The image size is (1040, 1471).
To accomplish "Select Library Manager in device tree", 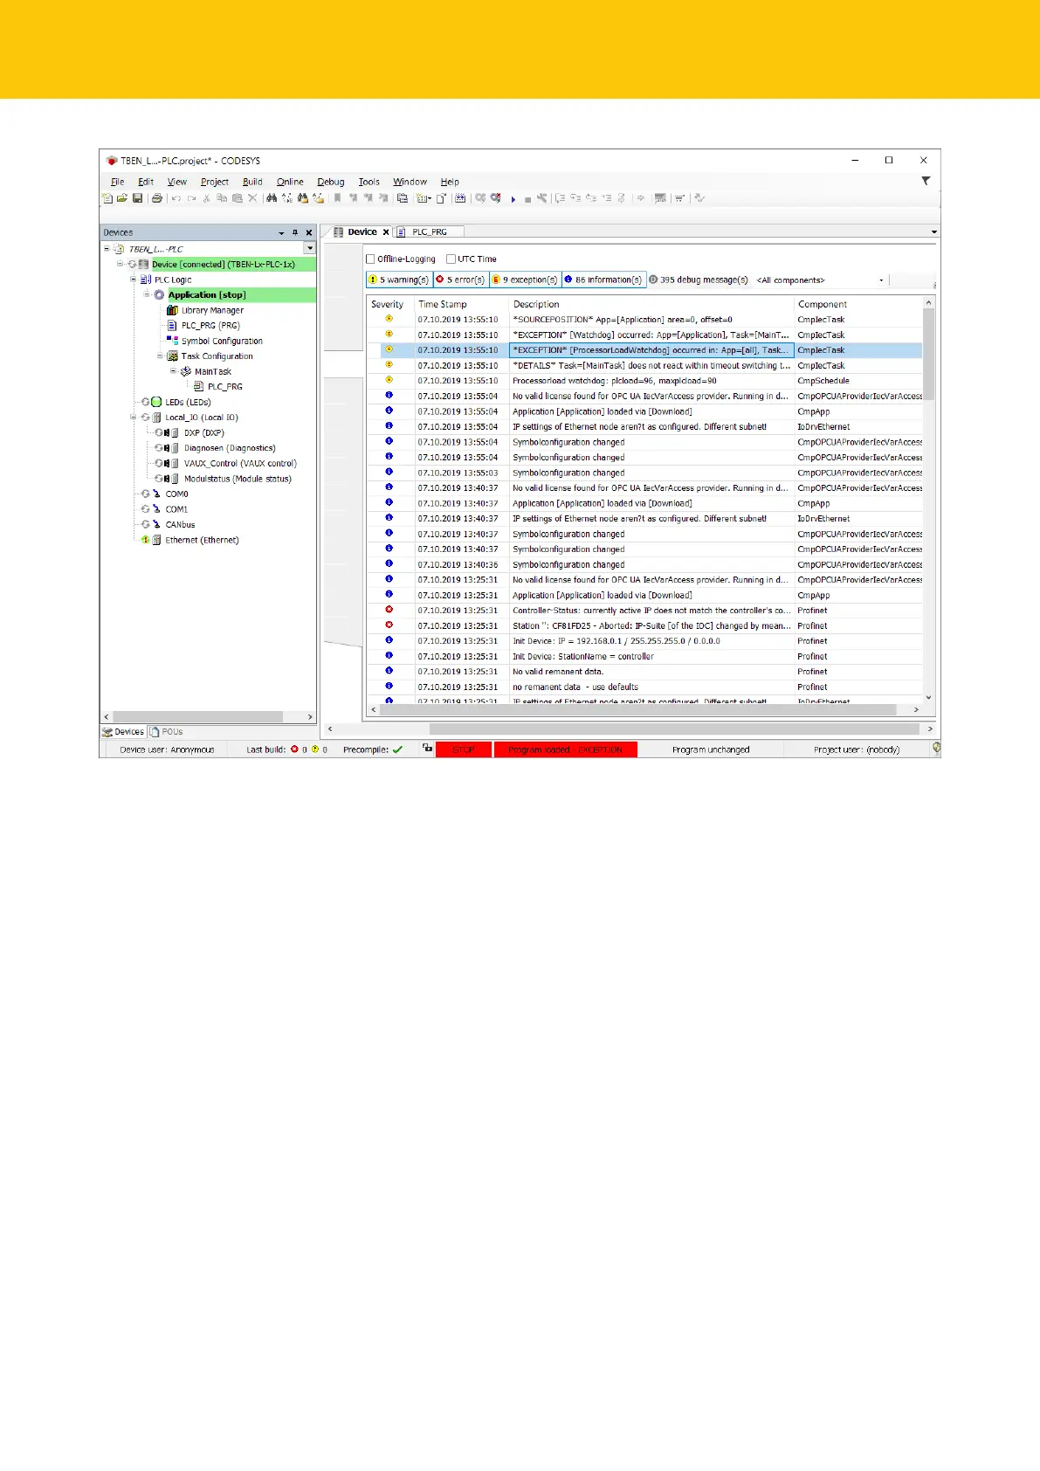I will [212, 310].
